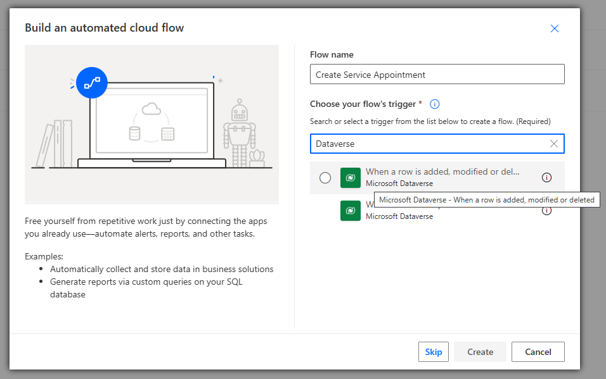Click the second trigger's green Dataverse icon
The height and width of the screenshot is (379, 606).
pos(351,211)
